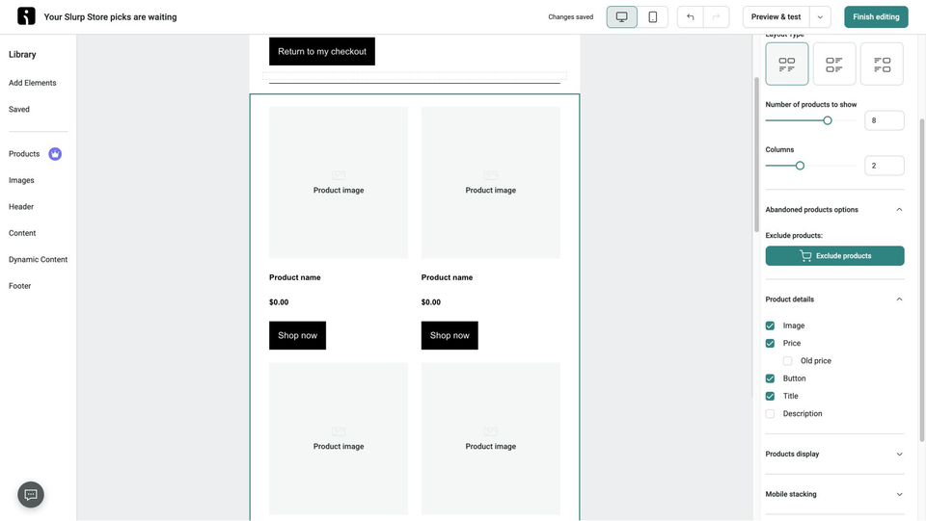Select the image-left list layout type

(x=833, y=64)
